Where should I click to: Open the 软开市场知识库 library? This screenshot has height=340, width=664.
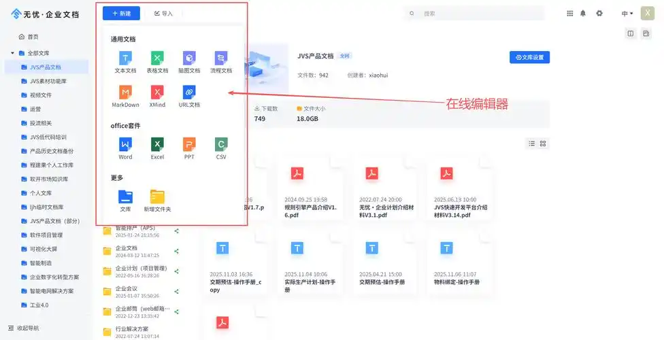46,179
